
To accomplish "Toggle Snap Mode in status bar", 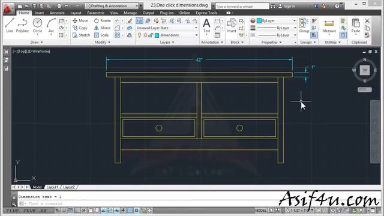I will [64, 211].
